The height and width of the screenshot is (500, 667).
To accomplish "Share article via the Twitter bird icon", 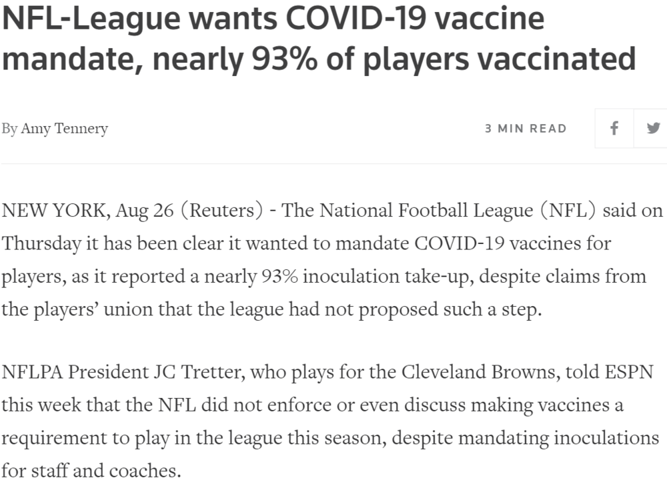I will pos(653,128).
